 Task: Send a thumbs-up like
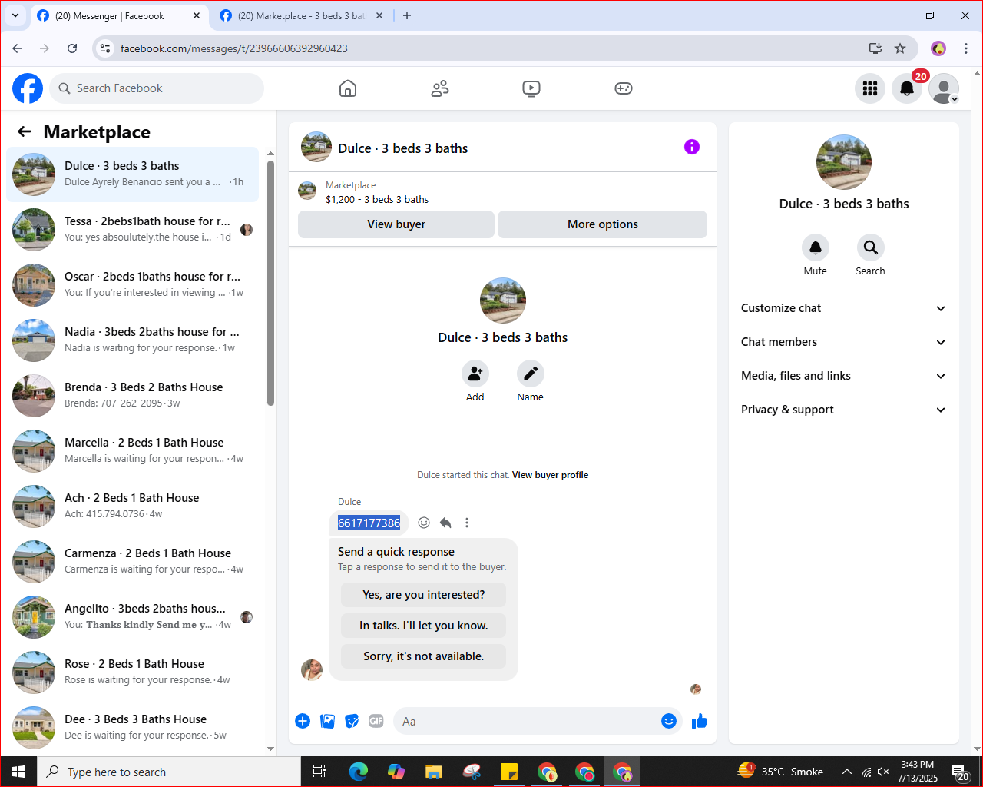click(700, 721)
